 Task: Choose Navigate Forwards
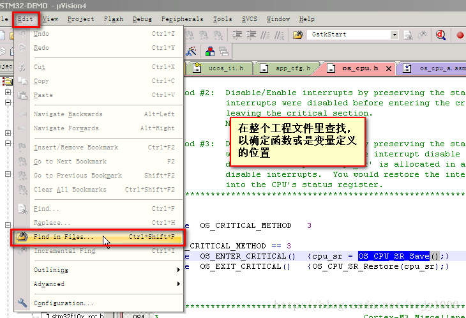click(x=99, y=128)
